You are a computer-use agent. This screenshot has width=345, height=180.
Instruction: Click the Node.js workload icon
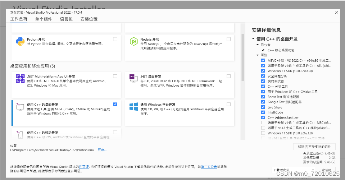click(133, 41)
